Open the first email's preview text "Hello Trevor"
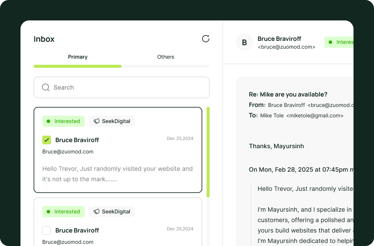The height and width of the screenshot is (246, 374). click(x=117, y=174)
